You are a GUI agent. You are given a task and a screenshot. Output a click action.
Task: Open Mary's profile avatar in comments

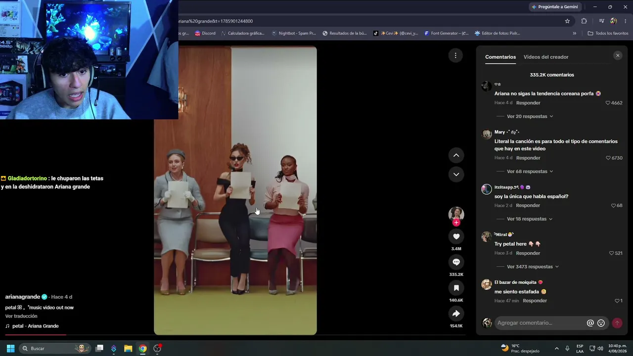coord(487,134)
